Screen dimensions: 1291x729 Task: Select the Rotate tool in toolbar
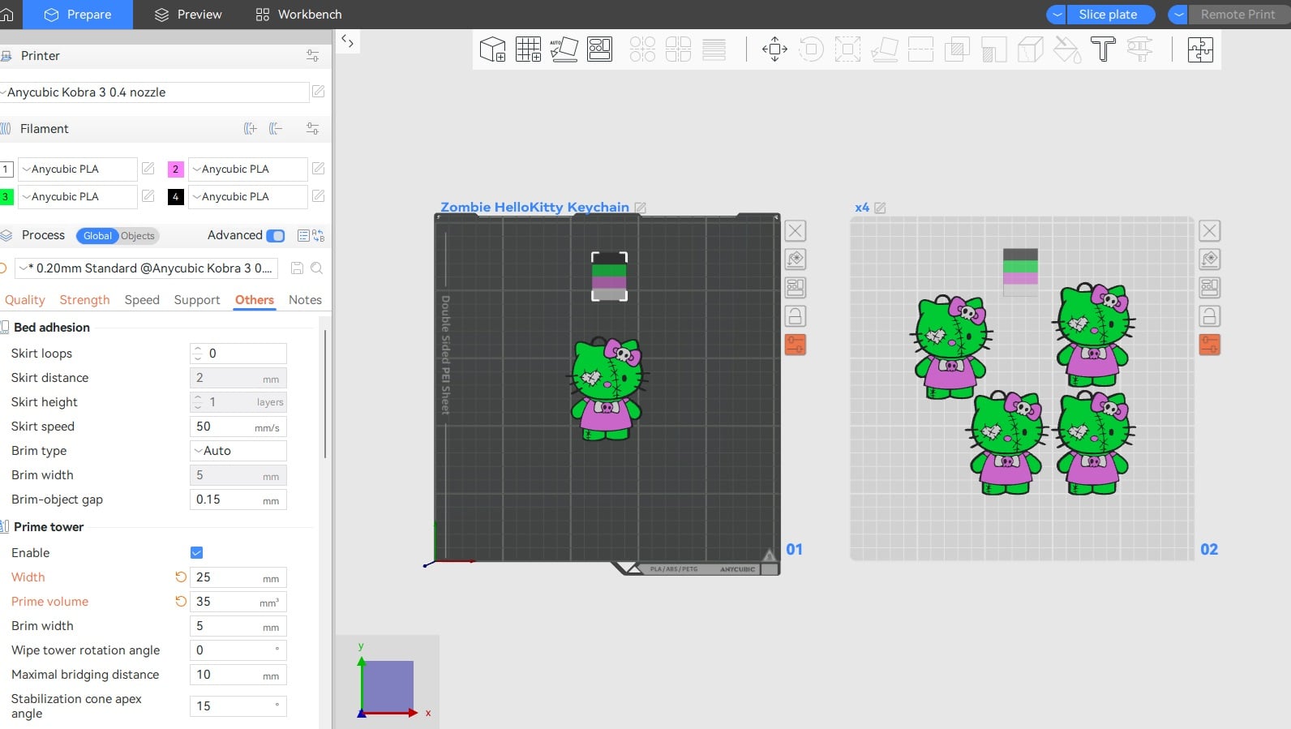tap(811, 49)
